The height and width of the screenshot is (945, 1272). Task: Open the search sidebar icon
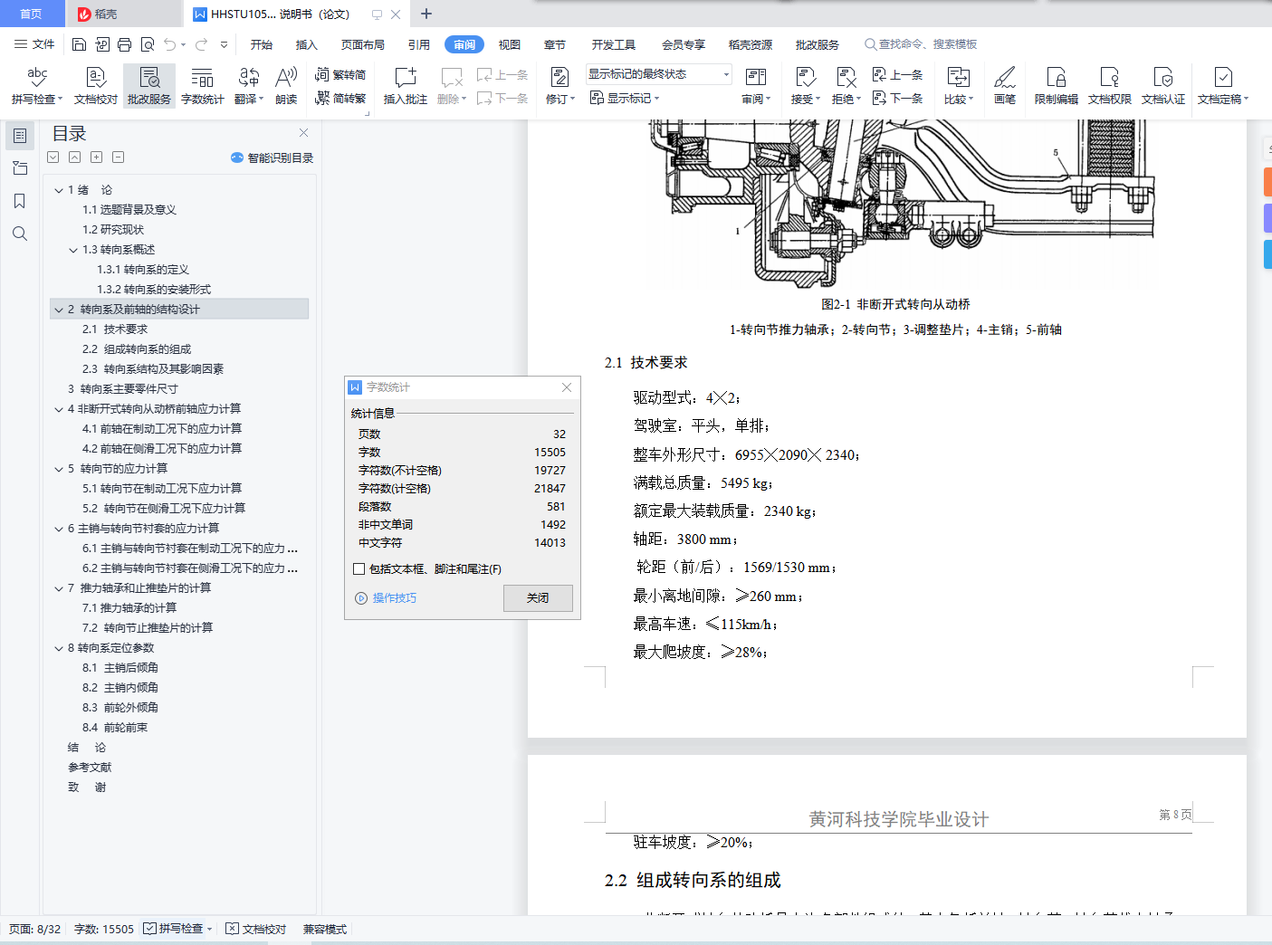tap(20, 234)
